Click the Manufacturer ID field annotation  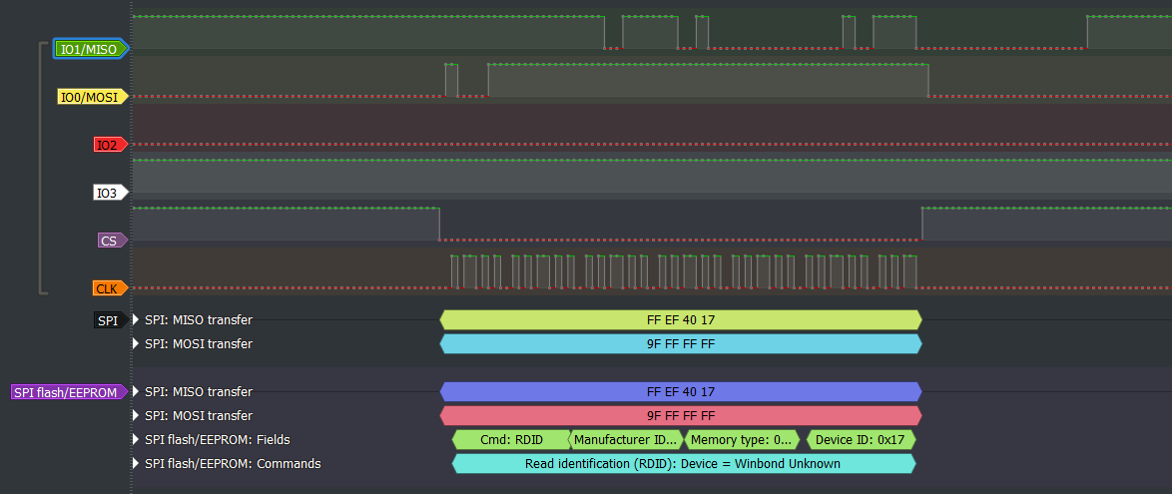(626, 439)
